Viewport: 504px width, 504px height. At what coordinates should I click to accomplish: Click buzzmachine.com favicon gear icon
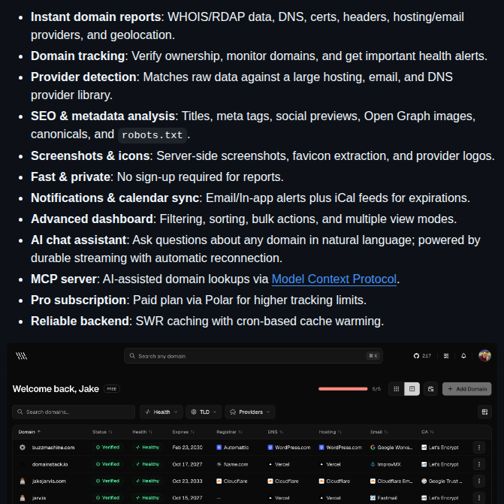tap(23, 448)
